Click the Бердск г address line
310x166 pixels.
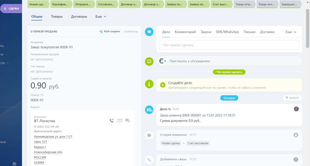(40, 147)
